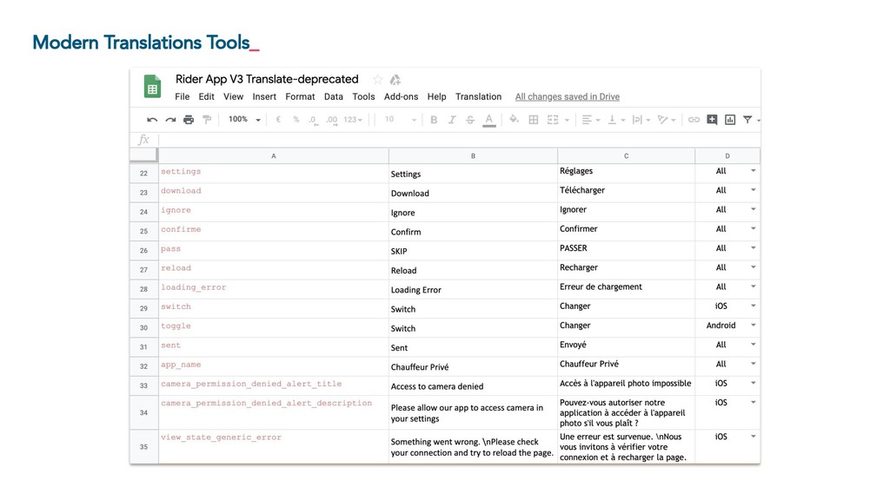Click the insert chart icon

click(730, 120)
